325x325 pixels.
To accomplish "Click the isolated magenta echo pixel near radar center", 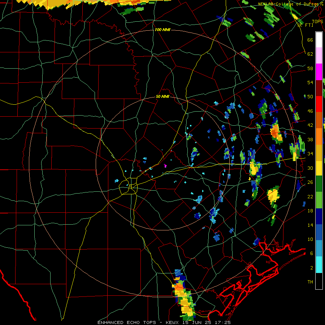I will tap(165, 166).
